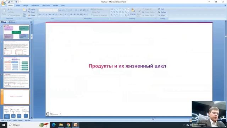Click the title 'Продукты и их жизненный цикл'
Viewport: 227px width, 128px height.
point(127,66)
